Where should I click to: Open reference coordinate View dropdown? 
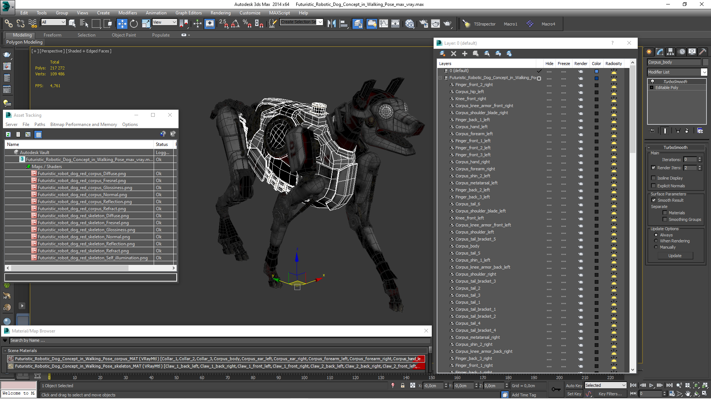(164, 22)
